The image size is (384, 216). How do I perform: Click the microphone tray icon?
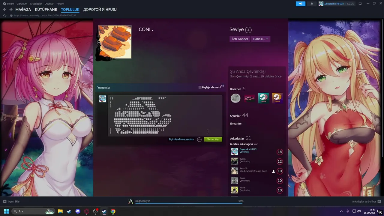(348, 211)
